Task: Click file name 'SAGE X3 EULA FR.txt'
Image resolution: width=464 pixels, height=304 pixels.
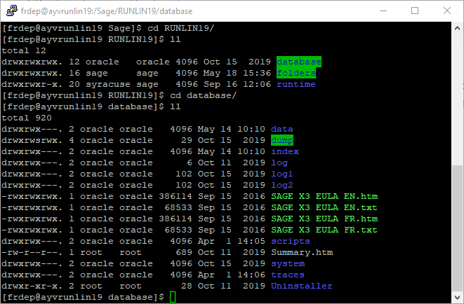Action: pos(324,230)
